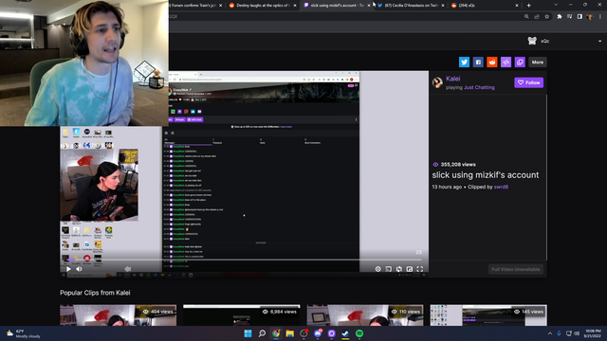The height and width of the screenshot is (341, 607).
Task: Click Kalei's profile avatar
Action: (x=437, y=82)
